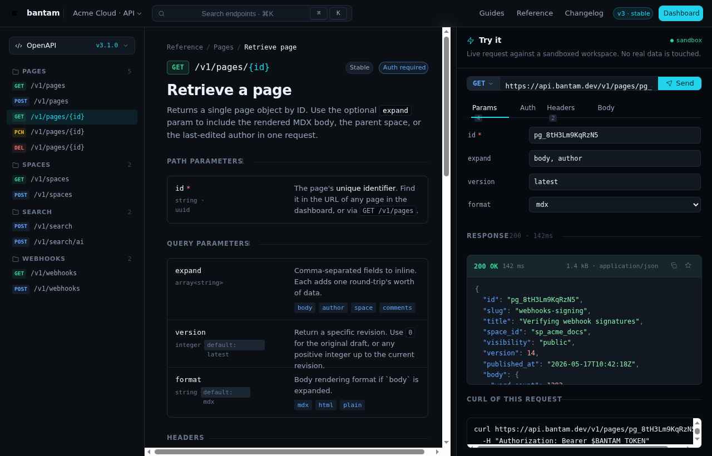Click the version parameter input field

(615, 182)
